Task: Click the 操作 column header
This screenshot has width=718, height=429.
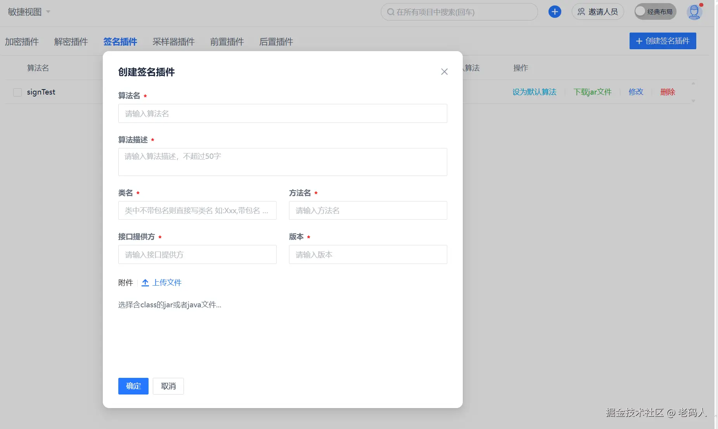Action: point(521,68)
